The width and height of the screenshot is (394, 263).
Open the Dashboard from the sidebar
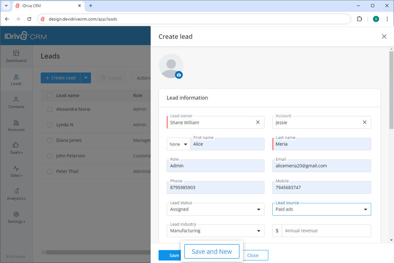pos(16,56)
